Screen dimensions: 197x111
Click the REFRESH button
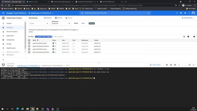tap(48, 18)
